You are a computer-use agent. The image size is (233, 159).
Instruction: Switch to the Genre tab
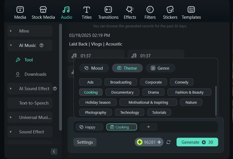point(160,68)
